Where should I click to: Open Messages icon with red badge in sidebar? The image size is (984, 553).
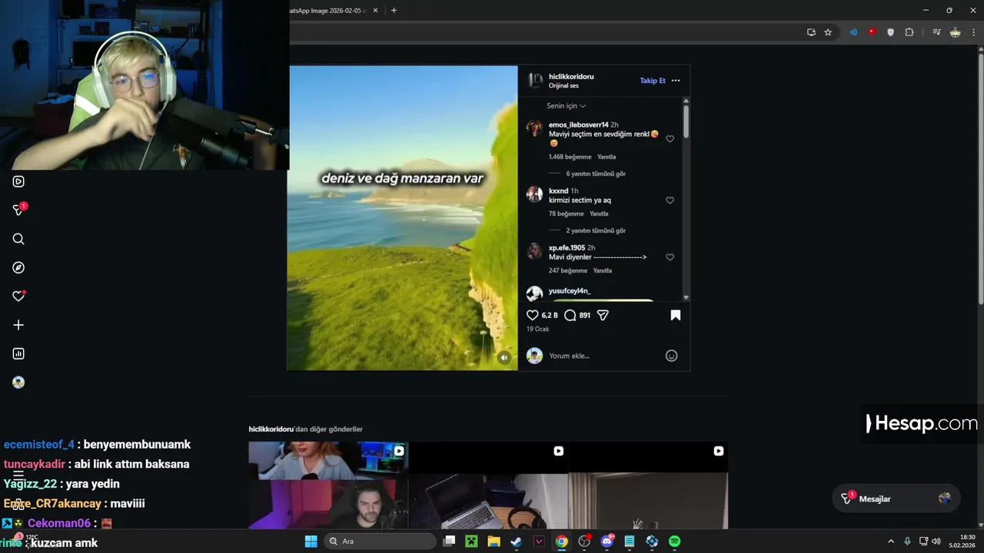(x=19, y=210)
